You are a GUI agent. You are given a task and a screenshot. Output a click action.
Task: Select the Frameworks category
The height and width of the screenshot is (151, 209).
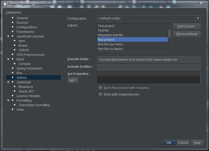coord(25,32)
